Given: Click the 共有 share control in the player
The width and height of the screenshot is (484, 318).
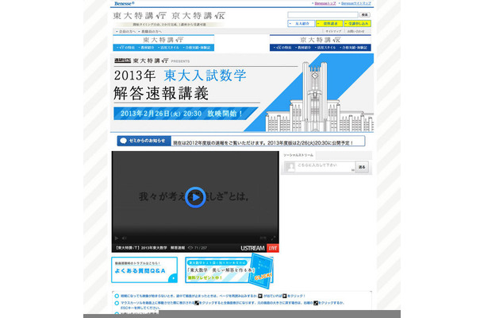Looking at the screenshot, I should [x=263, y=238].
